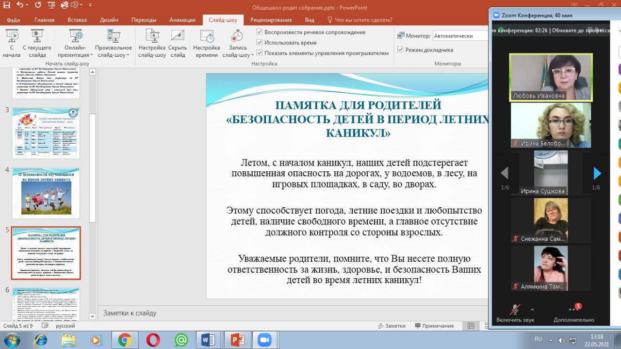The height and width of the screenshot is (349, 621).
Task: Open Monitor (Монитор) combo box
Action: click(x=460, y=35)
